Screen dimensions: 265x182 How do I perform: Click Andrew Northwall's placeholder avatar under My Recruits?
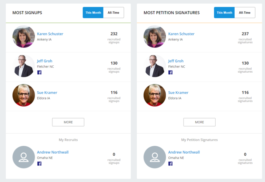[x=23, y=157]
